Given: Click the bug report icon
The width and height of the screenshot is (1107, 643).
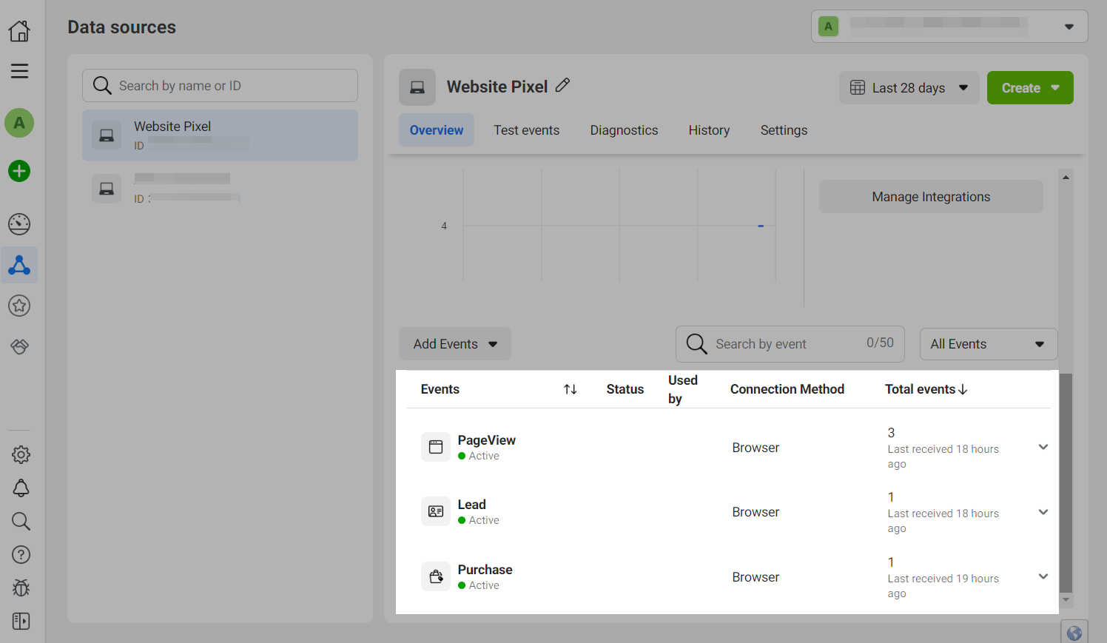Looking at the screenshot, I should coord(21,588).
